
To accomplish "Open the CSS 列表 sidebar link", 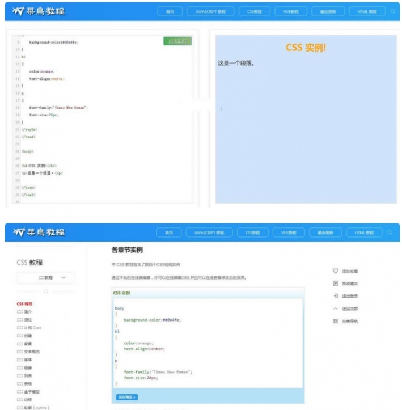I will point(24,376).
